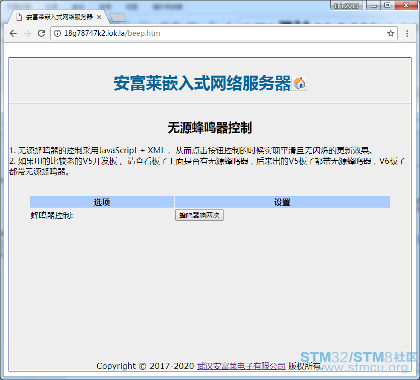Screen dimensions: 420x380
Task: Open a new browser tab
Action: tap(117, 18)
